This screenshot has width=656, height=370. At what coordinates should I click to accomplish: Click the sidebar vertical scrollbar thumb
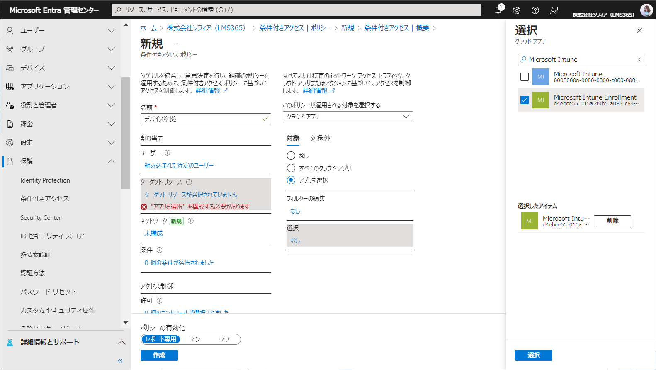click(x=126, y=133)
